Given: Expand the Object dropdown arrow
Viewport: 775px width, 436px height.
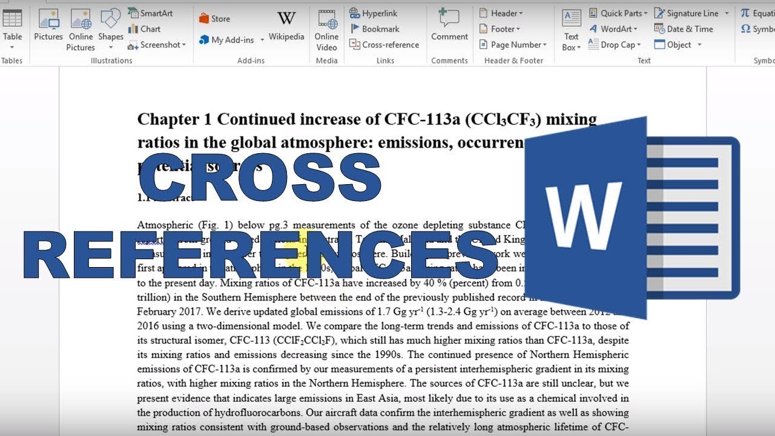Looking at the screenshot, I should 699,45.
